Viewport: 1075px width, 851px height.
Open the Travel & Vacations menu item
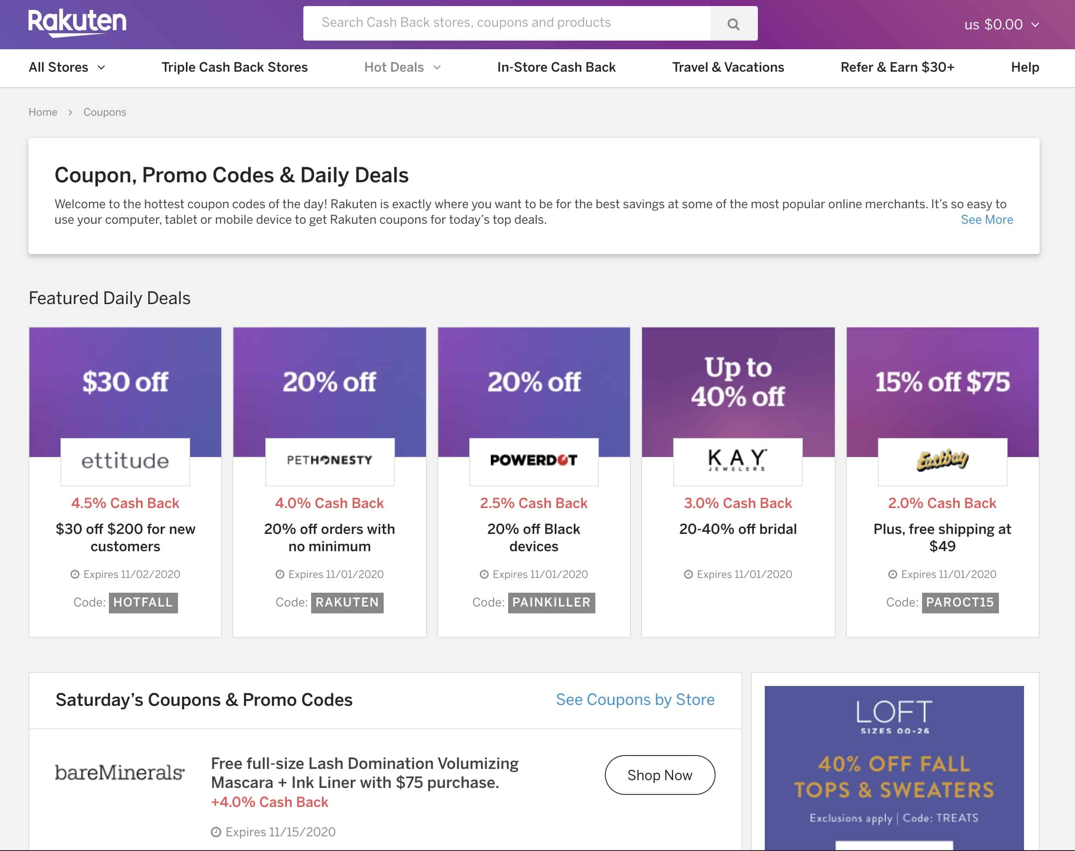(728, 67)
